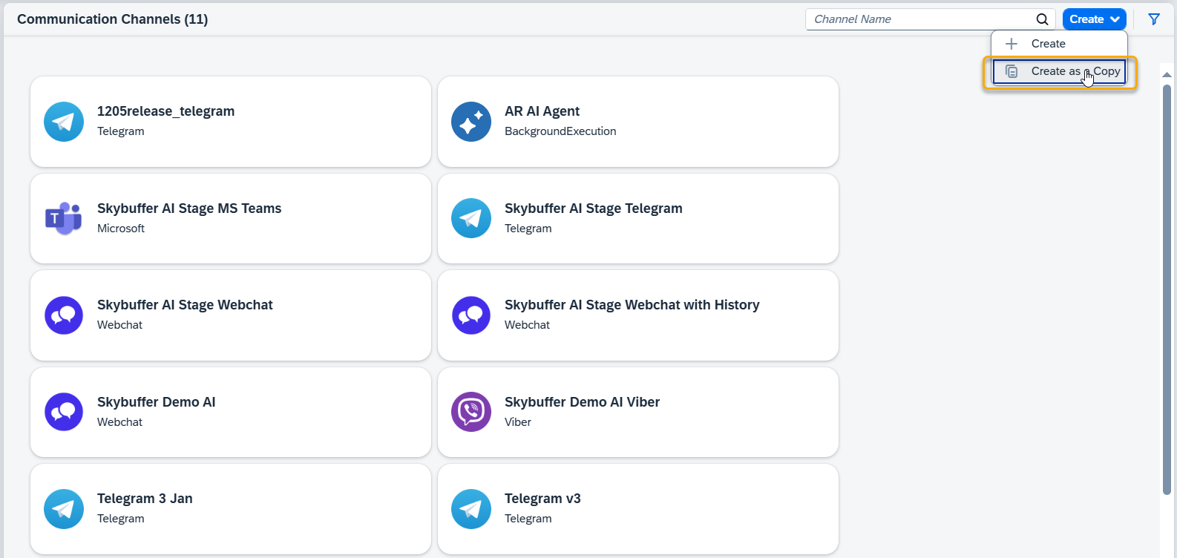Click the Telegram icon of 1205release_telegram card
The image size is (1177, 558).
64,122
